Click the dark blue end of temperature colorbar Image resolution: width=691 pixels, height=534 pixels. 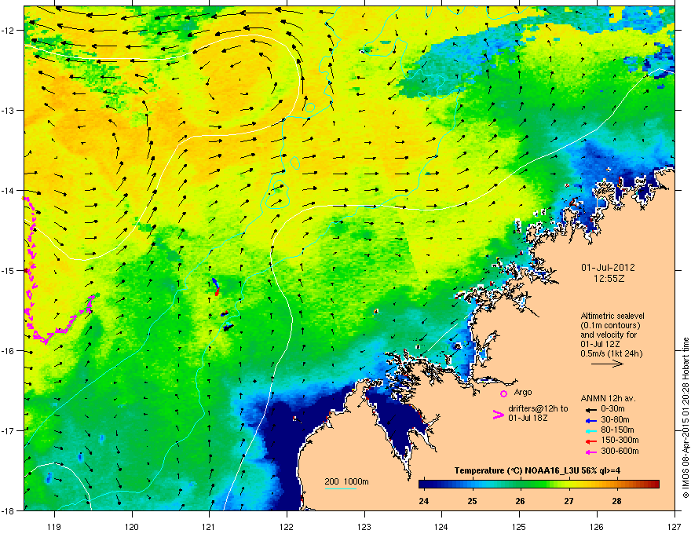424,485
